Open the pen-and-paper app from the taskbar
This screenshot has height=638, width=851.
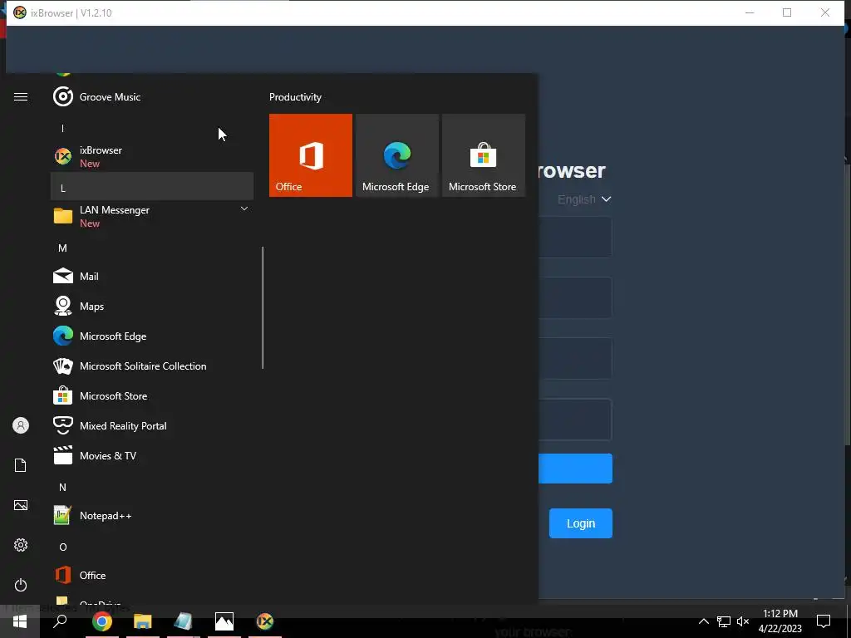pyautogui.click(x=184, y=621)
